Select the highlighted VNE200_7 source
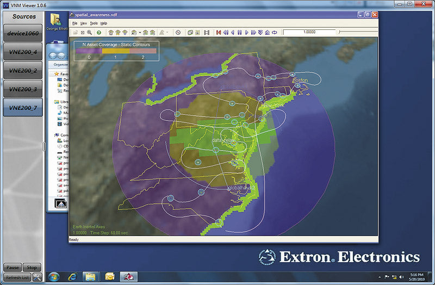 23,107
